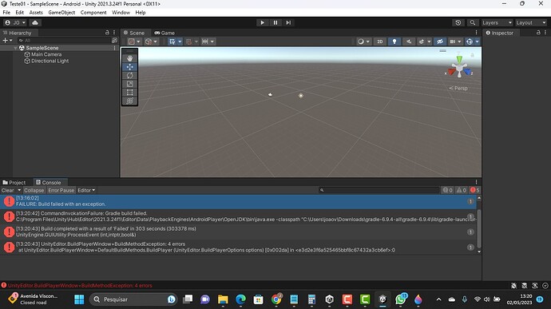Select Main Camera in Hierarchy

pos(46,54)
